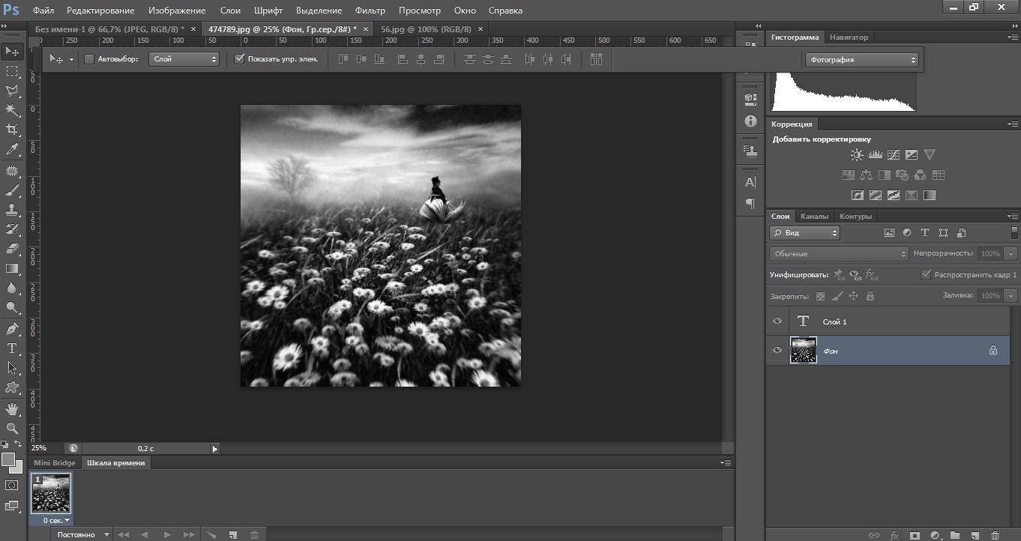Select the Polygonal Lasso tool
Image resolution: width=1021 pixels, height=541 pixels.
pyautogui.click(x=12, y=91)
